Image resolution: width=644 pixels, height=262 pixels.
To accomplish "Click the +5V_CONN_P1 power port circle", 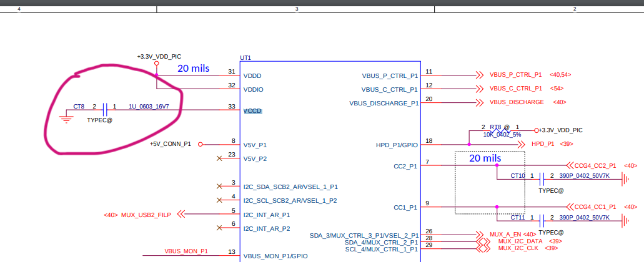I will point(201,144).
